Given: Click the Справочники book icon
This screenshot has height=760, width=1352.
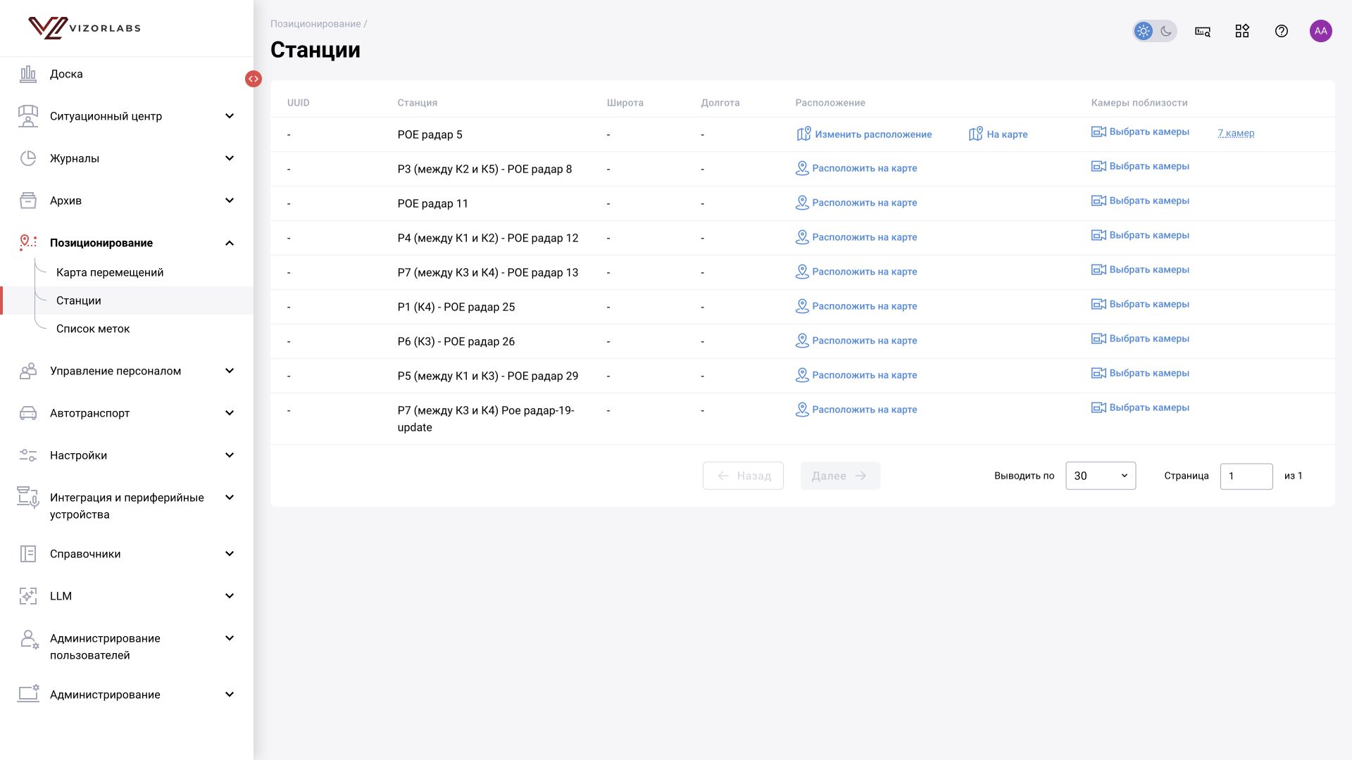Looking at the screenshot, I should tap(28, 554).
